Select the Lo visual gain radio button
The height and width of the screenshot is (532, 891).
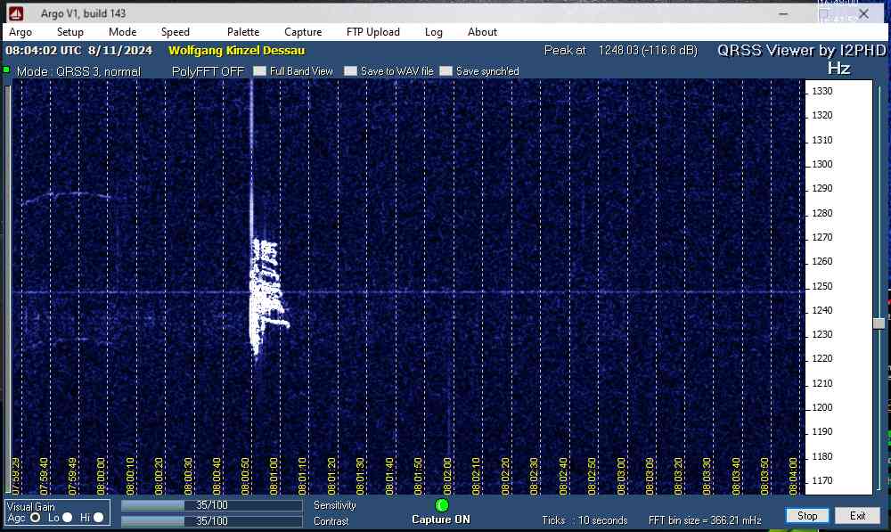67,518
